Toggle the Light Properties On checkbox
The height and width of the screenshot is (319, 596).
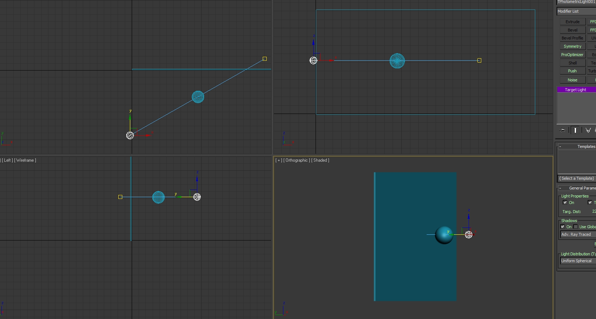pos(565,203)
